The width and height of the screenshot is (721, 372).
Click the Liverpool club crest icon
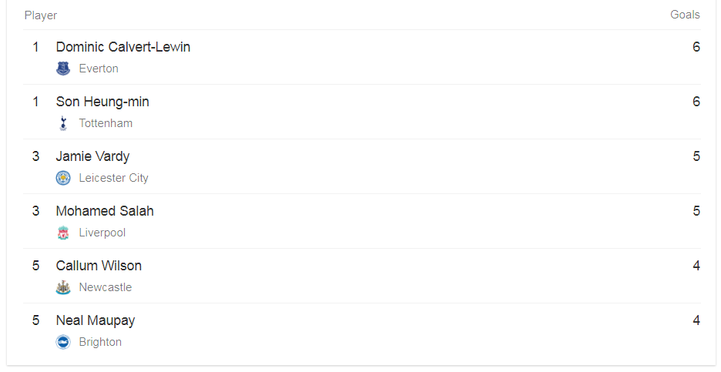coord(63,233)
